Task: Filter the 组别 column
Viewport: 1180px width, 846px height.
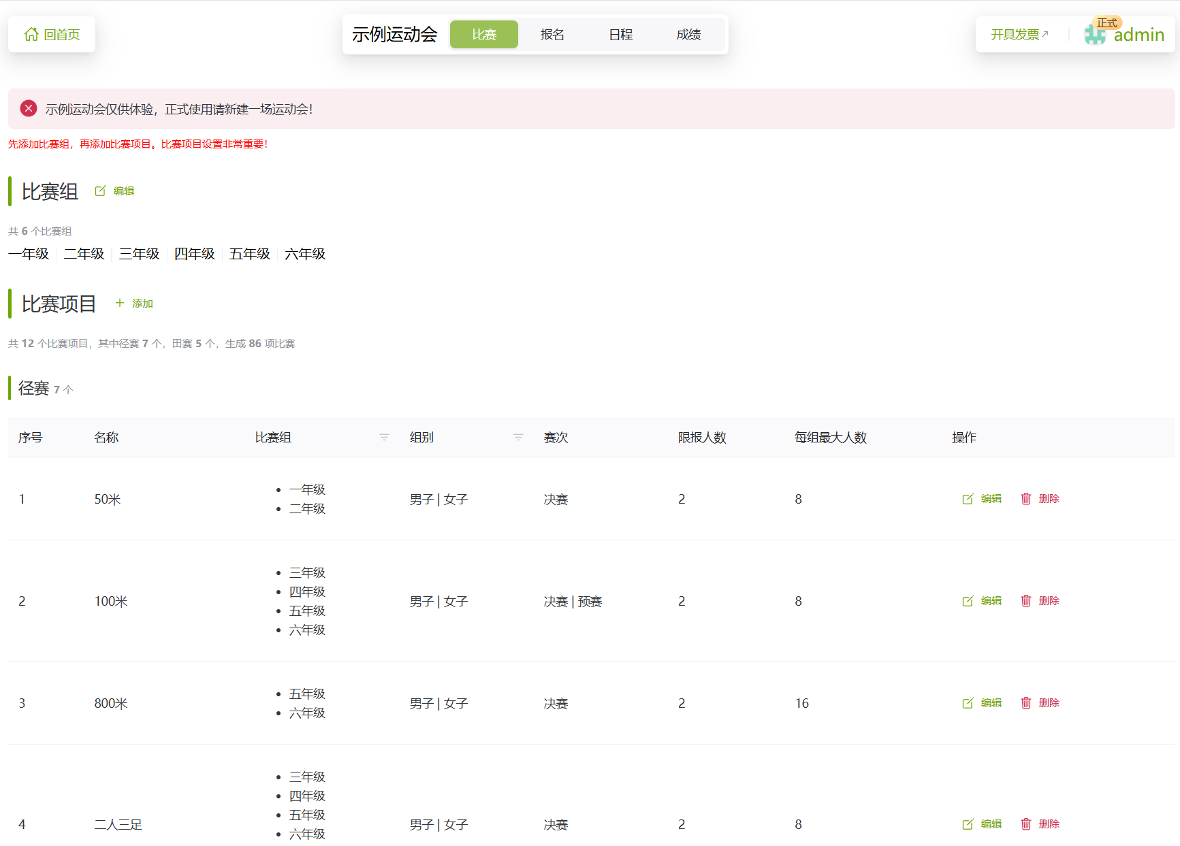Action: point(518,437)
